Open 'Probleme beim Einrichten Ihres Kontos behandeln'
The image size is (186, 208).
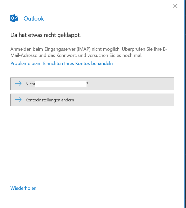pyautogui.click(x=61, y=63)
